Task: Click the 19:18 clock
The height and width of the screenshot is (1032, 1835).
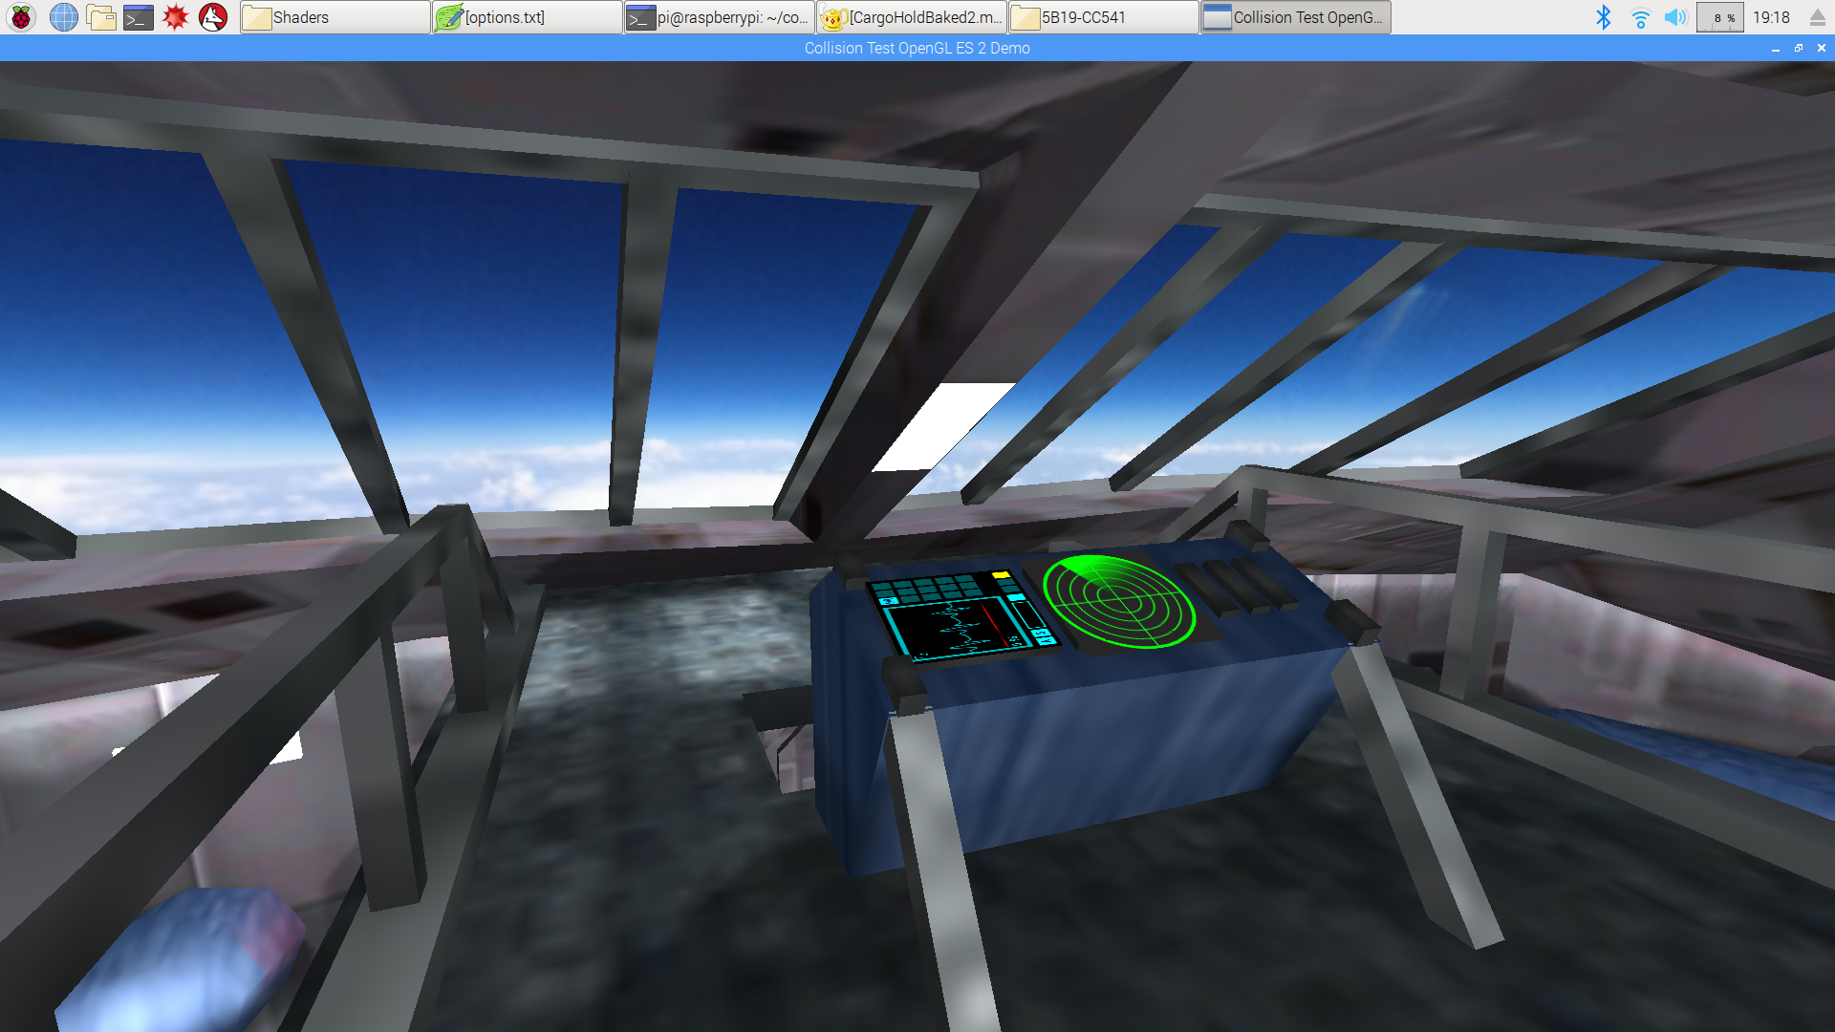Action: coord(1771,17)
